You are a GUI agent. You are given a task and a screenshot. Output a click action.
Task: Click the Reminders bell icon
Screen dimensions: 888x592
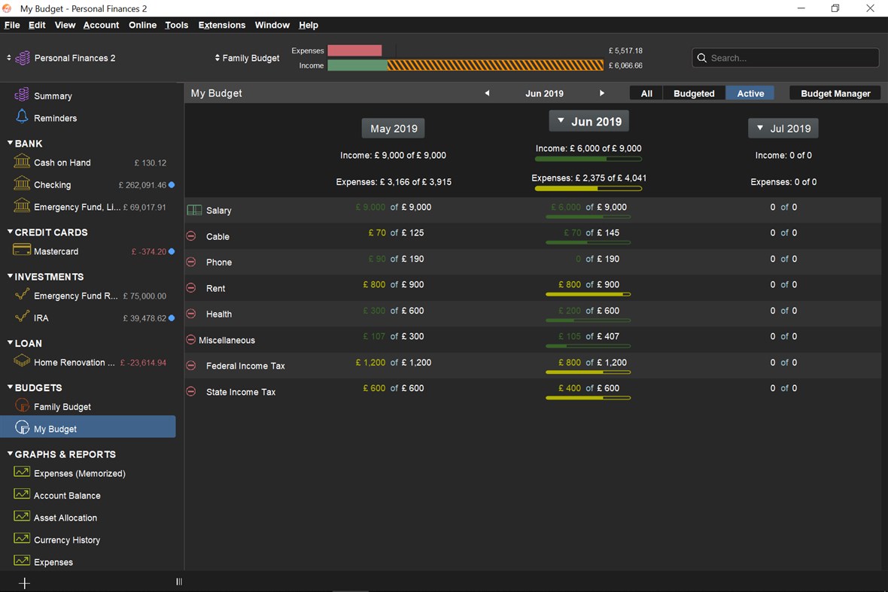[22, 117]
